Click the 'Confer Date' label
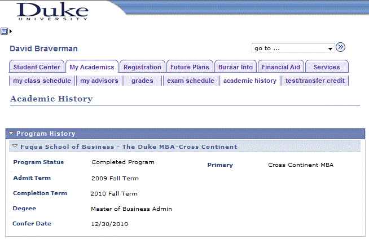The height and width of the screenshot is (239, 369). 32,223
